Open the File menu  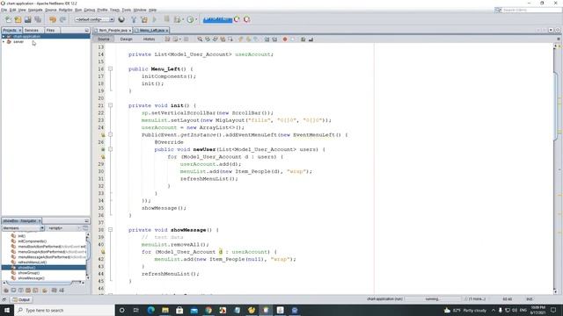(x=4, y=10)
